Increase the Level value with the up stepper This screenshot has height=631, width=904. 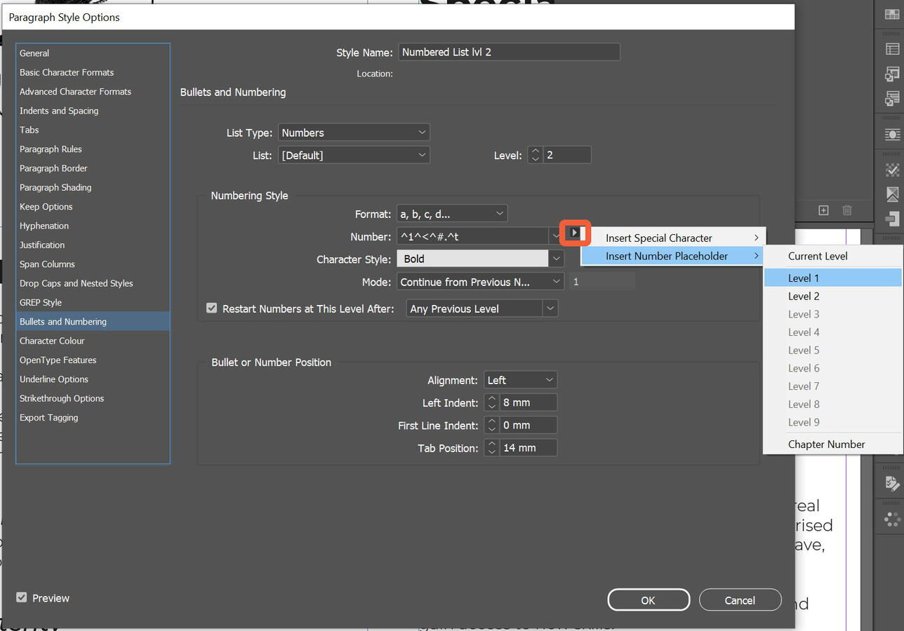[x=535, y=151]
